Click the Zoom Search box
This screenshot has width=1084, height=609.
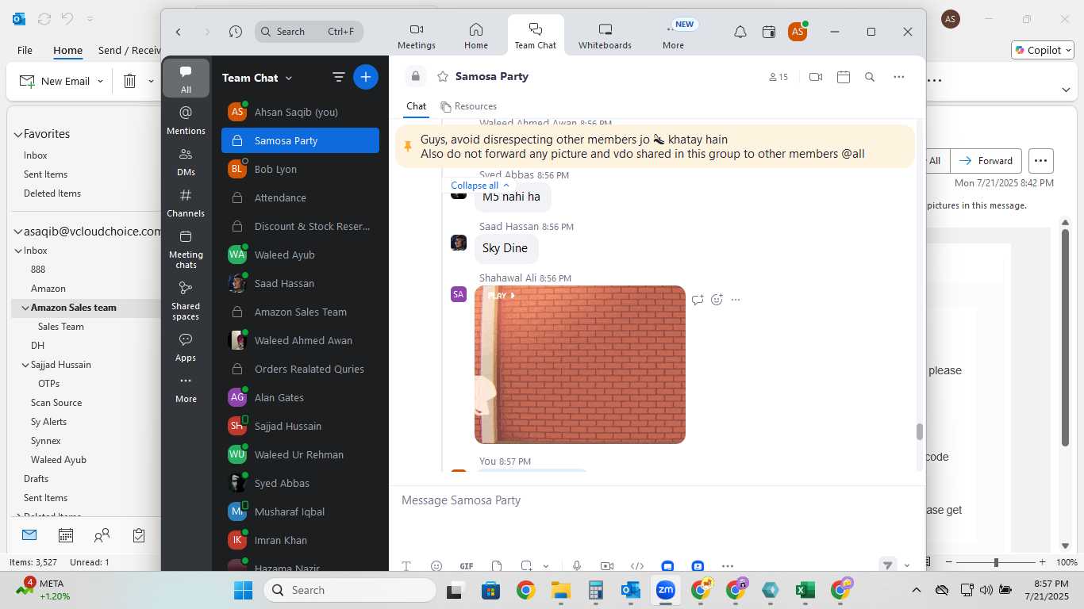tap(309, 32)
